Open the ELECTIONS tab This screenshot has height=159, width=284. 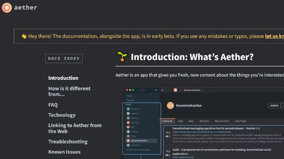[240, 121]
